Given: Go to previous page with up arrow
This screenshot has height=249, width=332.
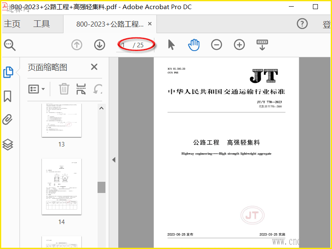Looking at the screenshot, I should (77, 45).
